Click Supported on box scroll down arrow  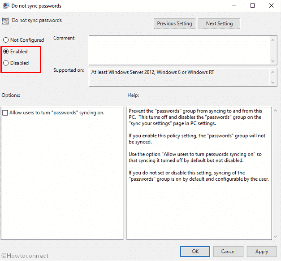pyautogui.click(x=273, y=82)
